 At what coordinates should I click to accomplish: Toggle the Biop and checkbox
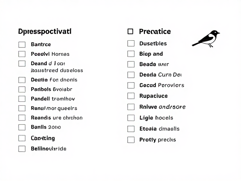point(131,54)
